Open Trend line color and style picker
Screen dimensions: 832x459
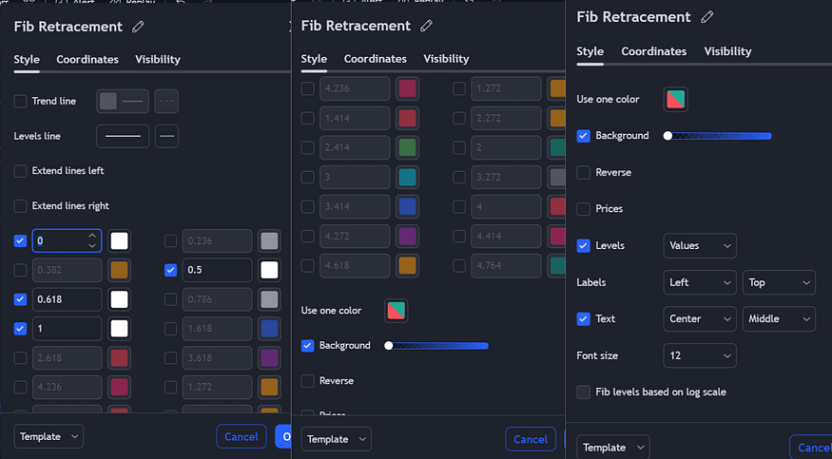pos(123,102)
